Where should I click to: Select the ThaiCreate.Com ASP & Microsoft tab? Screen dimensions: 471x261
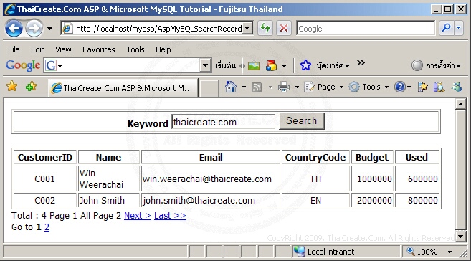click(x=123, y=88)
